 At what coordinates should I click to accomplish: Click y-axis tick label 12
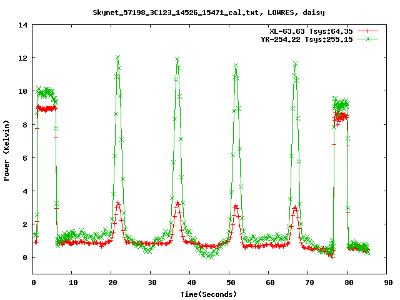coord(22,58)
